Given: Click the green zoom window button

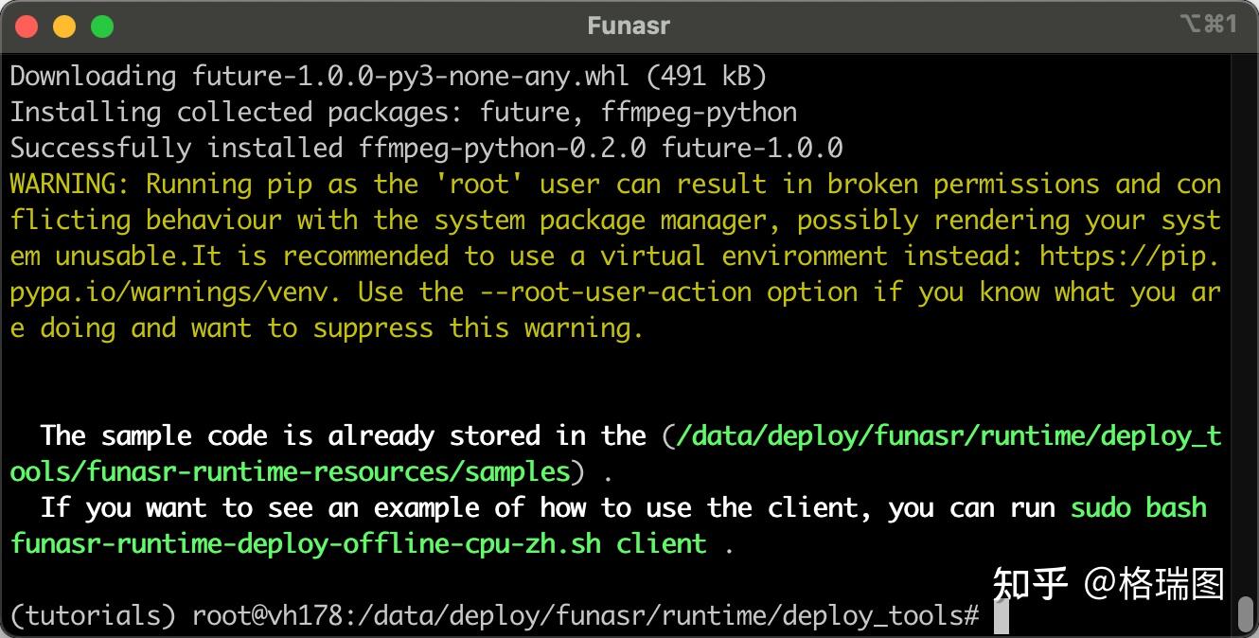Looking at the screenshot, I should (102, 26).
